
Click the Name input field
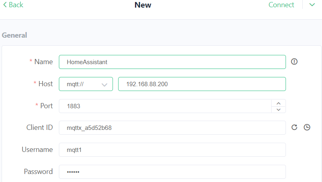172,62
